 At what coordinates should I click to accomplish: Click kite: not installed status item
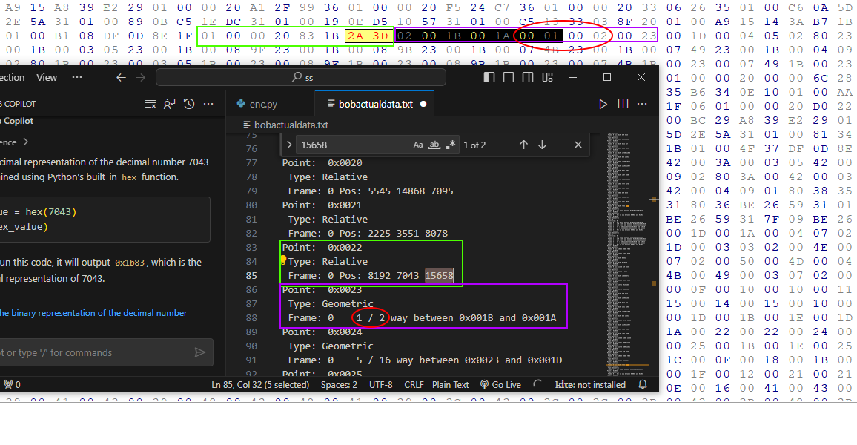(590, 385)
